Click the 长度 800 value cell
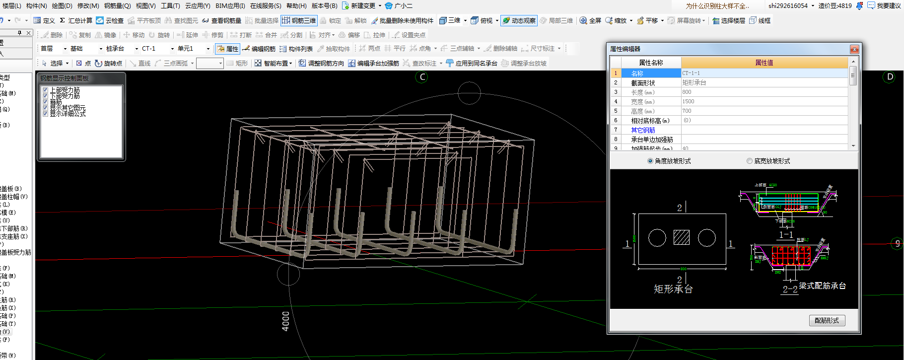 click(765, 92)
